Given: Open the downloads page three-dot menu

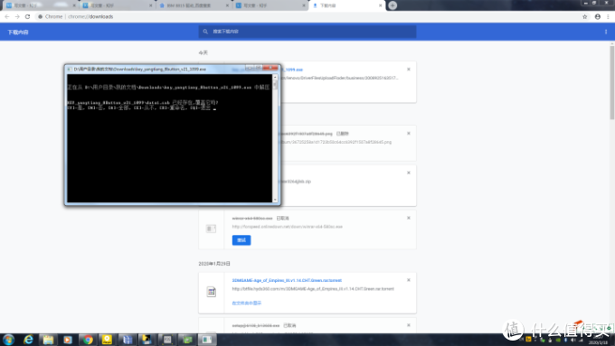Looking at the screenshot, I should pyautogui.click(x=606, y=32).
